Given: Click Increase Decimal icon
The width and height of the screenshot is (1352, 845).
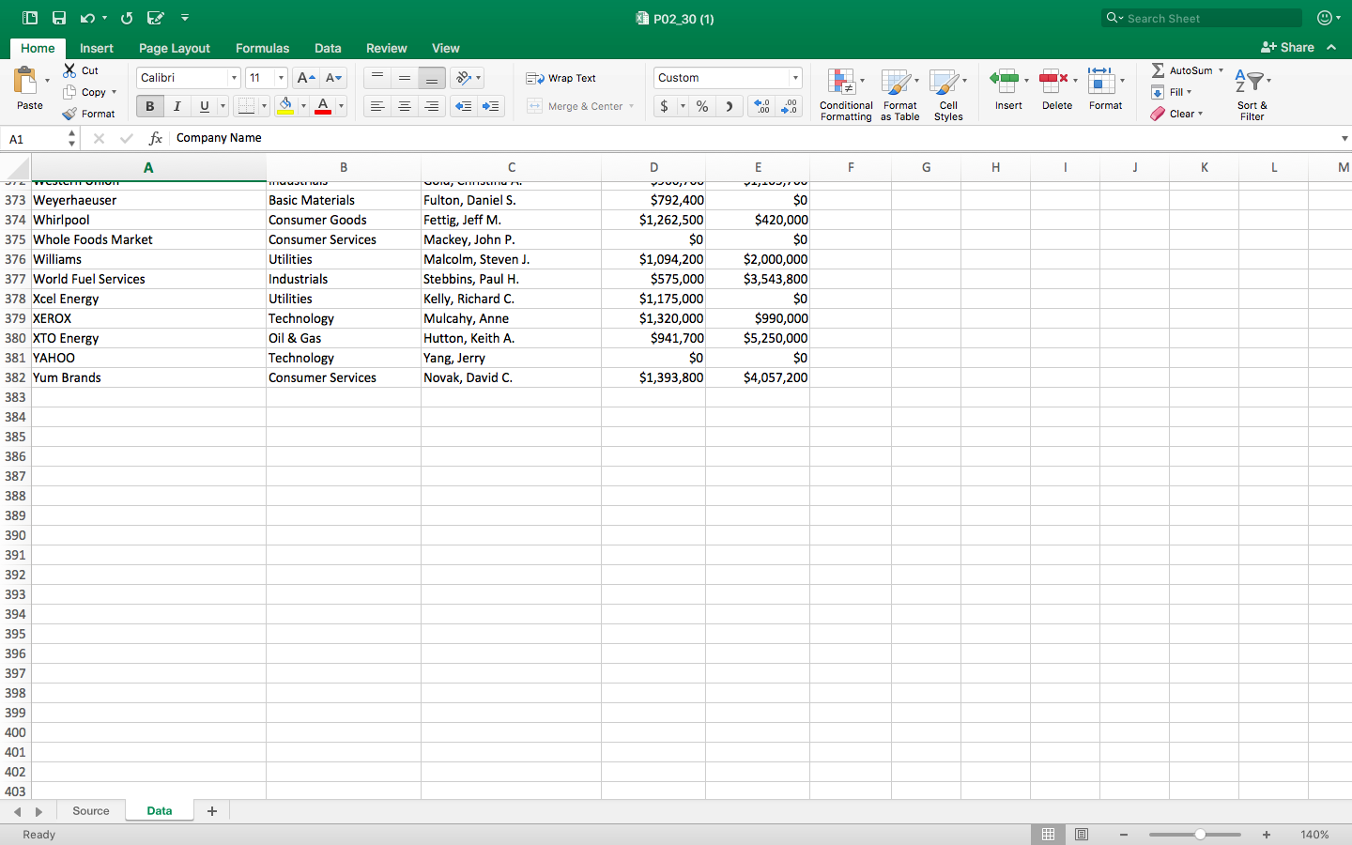Looking at the screenshot, I should coord(762,106).
